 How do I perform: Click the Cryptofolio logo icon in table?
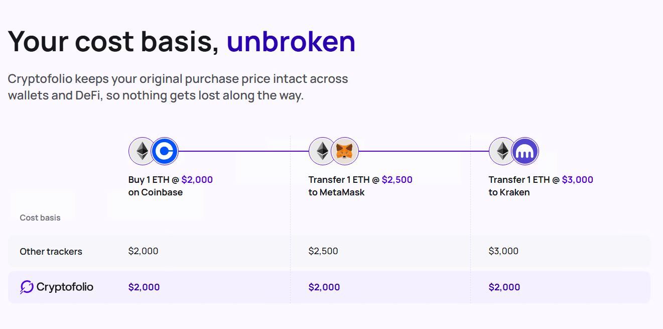coord(27,287)
